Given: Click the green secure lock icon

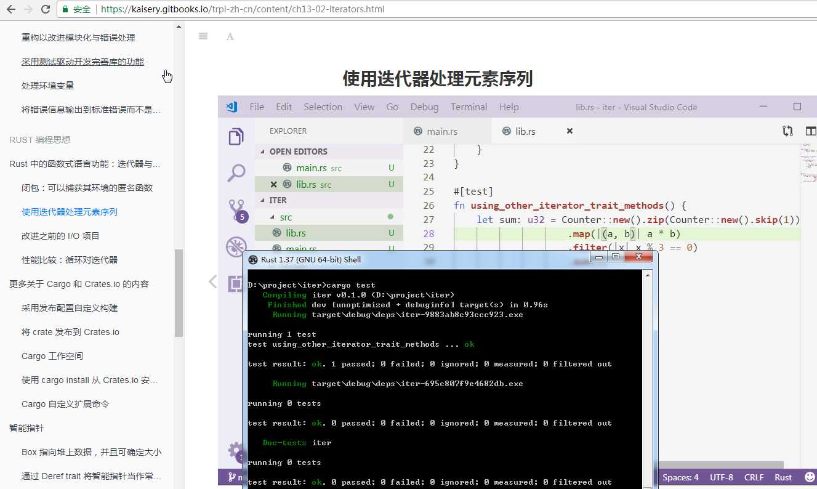Looking at the screenshot, I should pyautogui.click(x=65, y=9).
